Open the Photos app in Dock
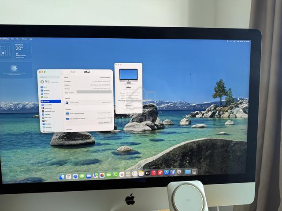The image size is (282, 211). (102, 175)
